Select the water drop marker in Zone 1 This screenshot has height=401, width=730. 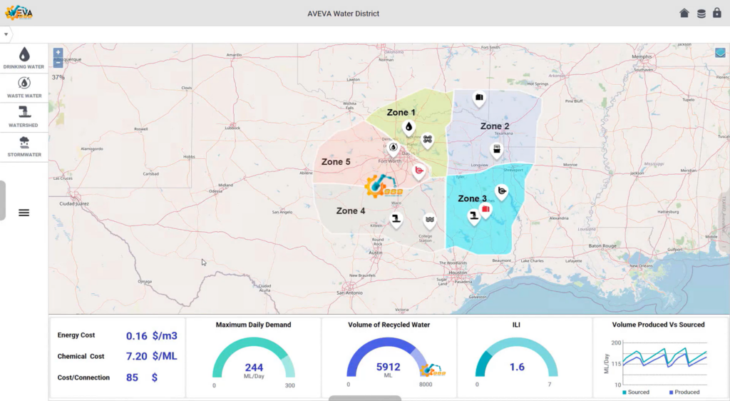click(x=408, y=126)
